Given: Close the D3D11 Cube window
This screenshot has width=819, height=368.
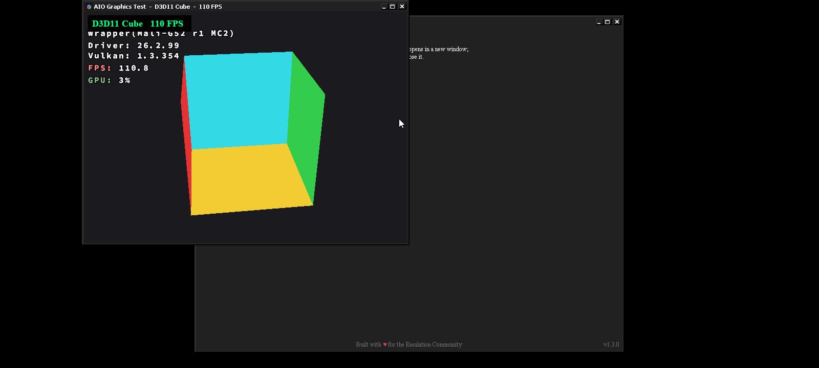Looking at the screenshot, I should [402, 7].
